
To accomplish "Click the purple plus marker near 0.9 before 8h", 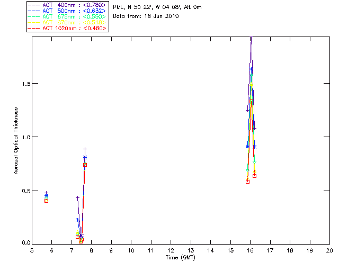I will 85,149.
